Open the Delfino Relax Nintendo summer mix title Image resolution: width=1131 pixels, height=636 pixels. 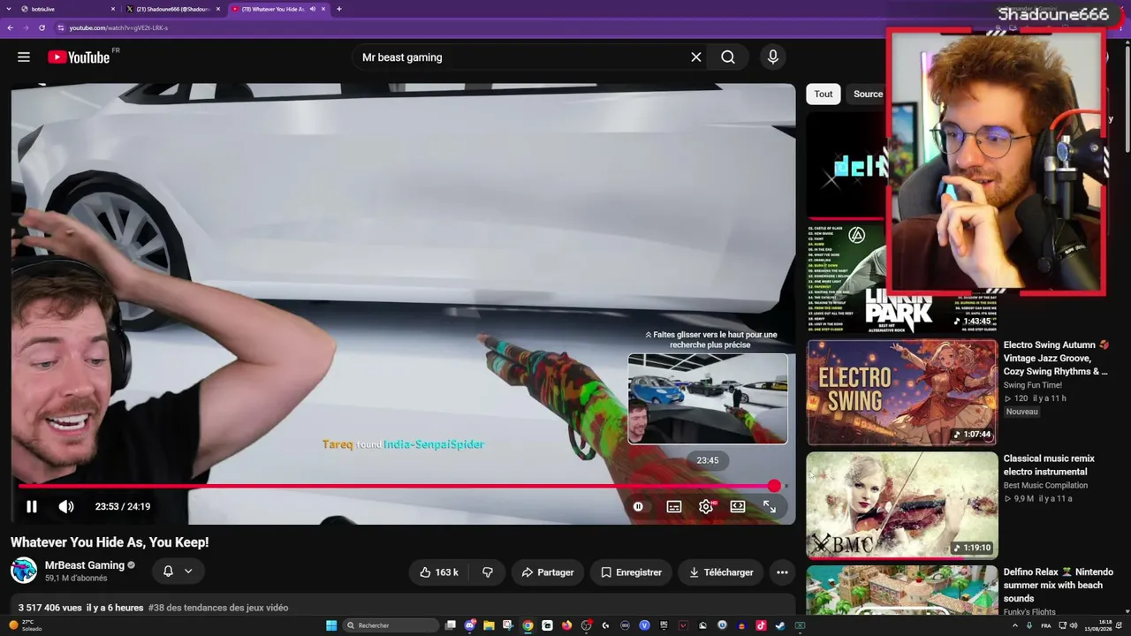(x=1058, y=585)
